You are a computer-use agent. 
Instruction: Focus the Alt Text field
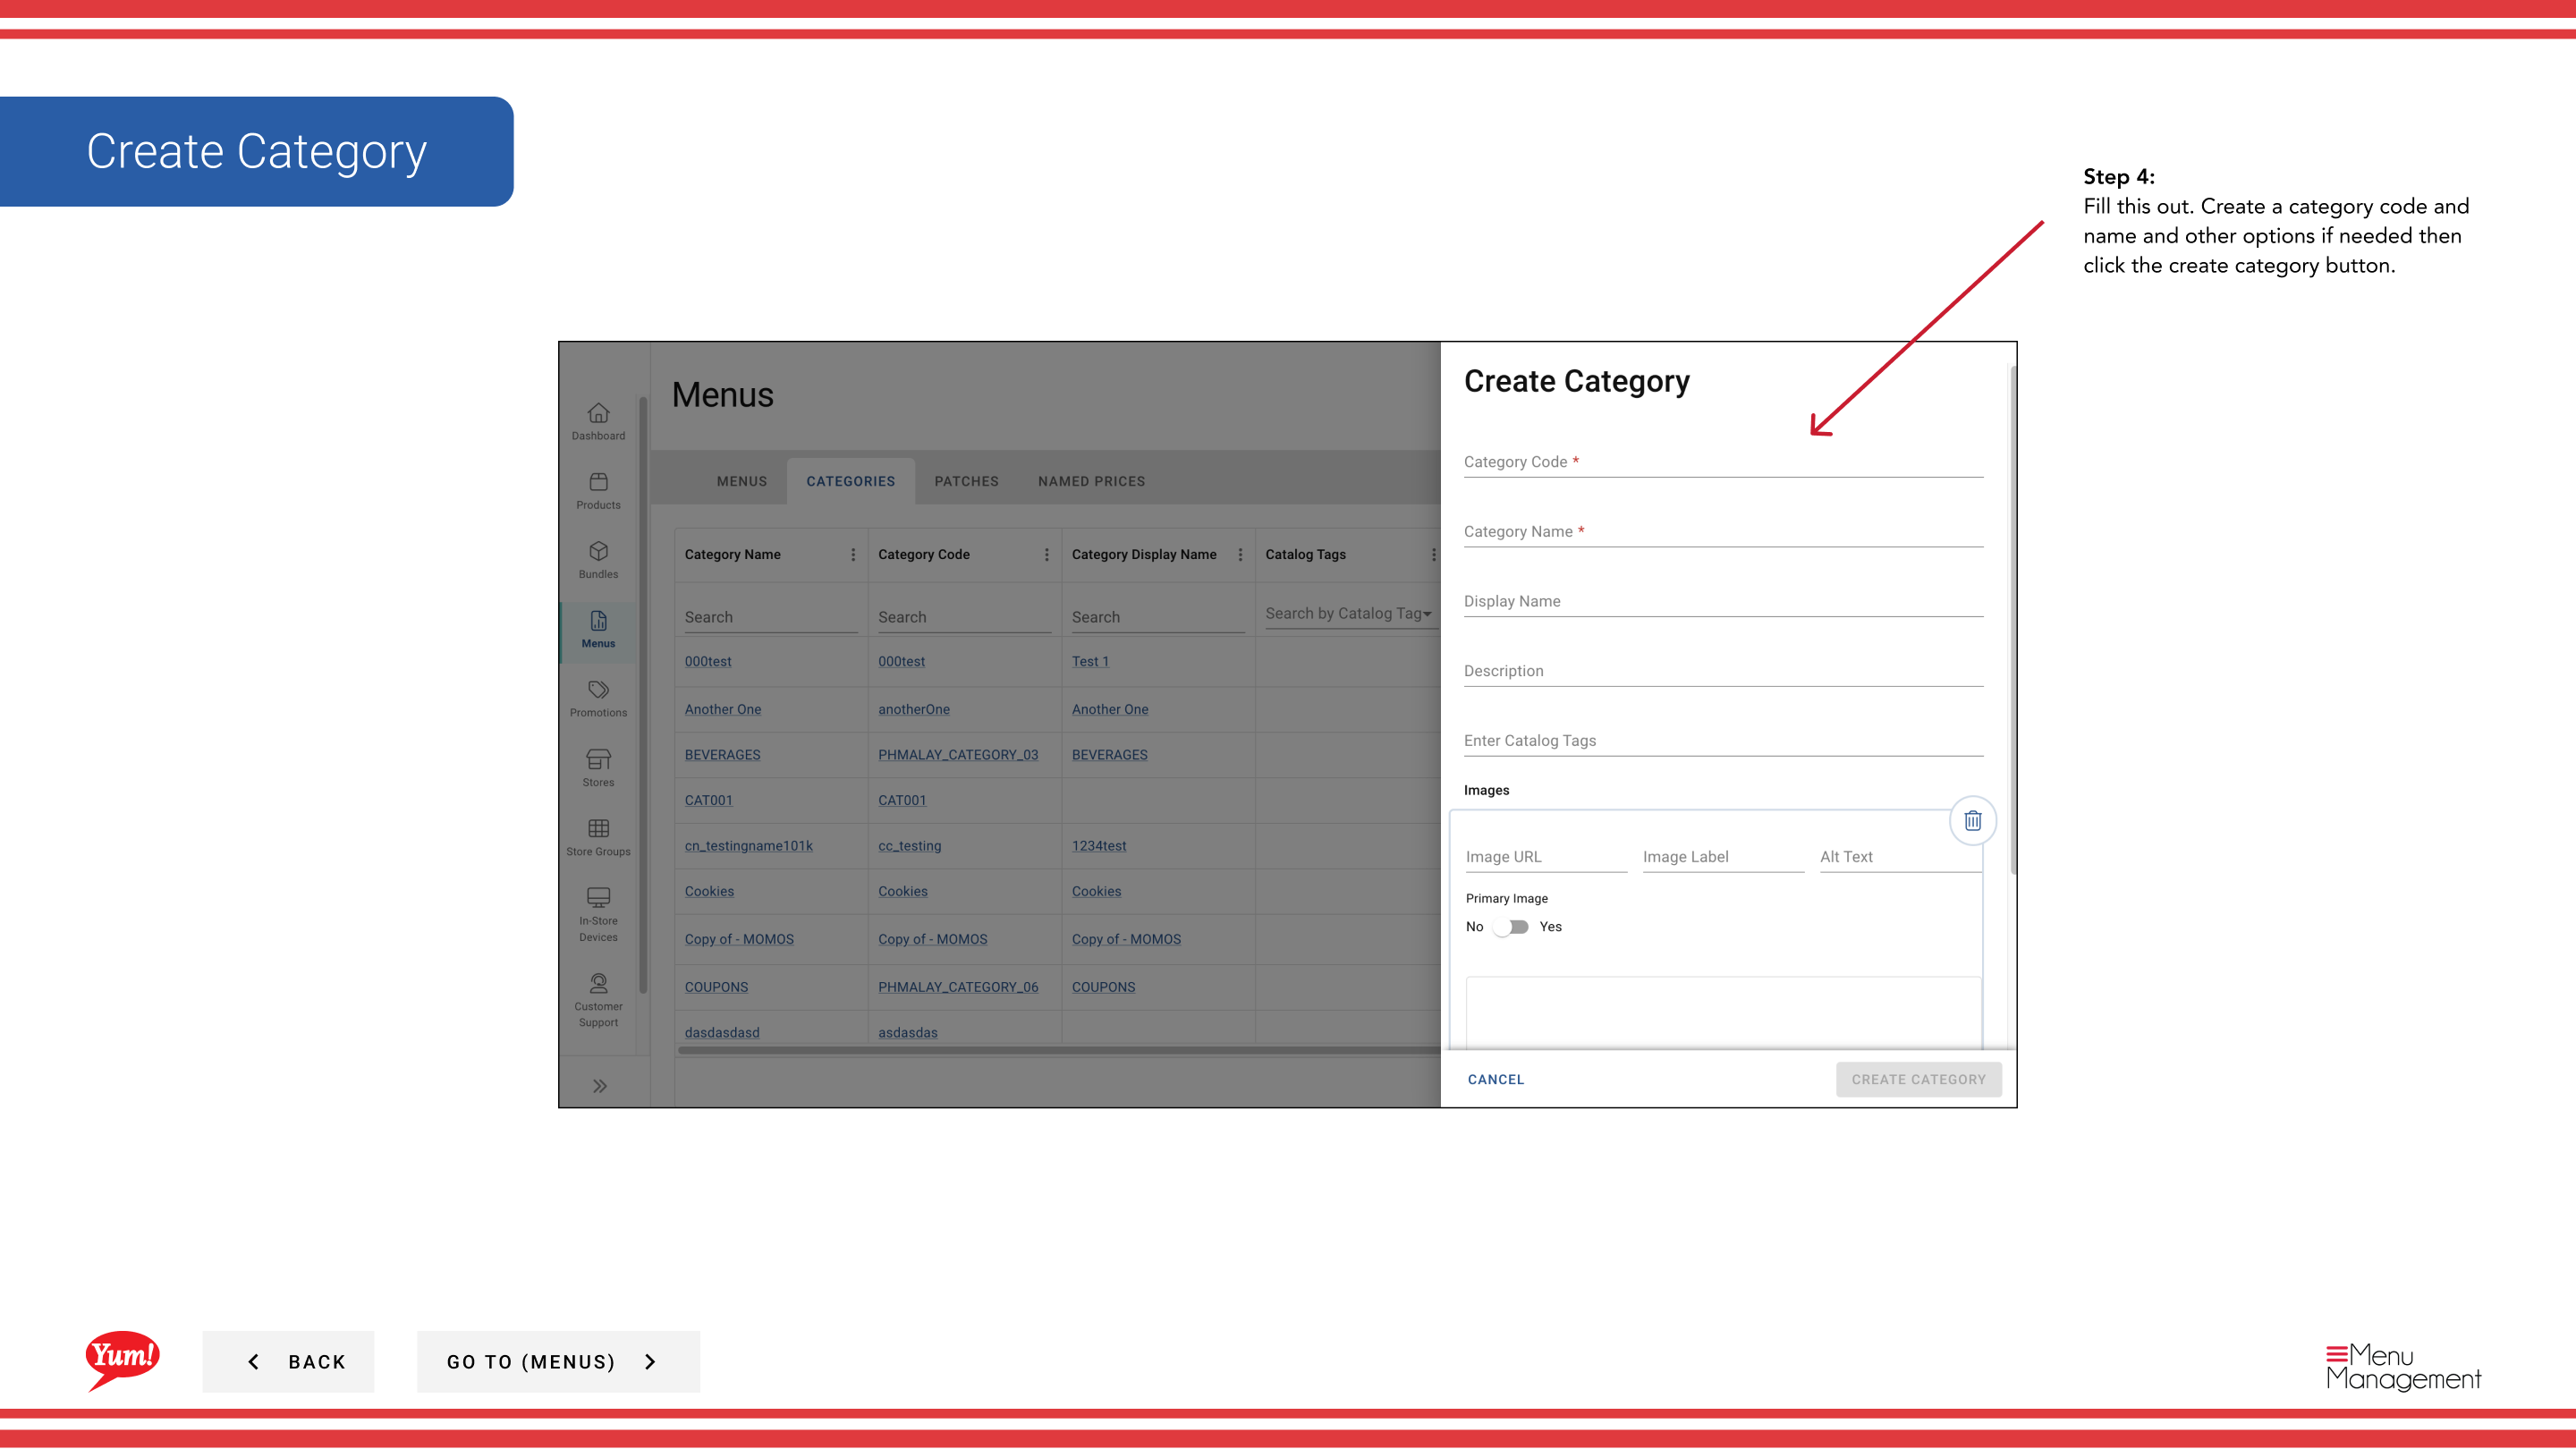pos(1900,857)
